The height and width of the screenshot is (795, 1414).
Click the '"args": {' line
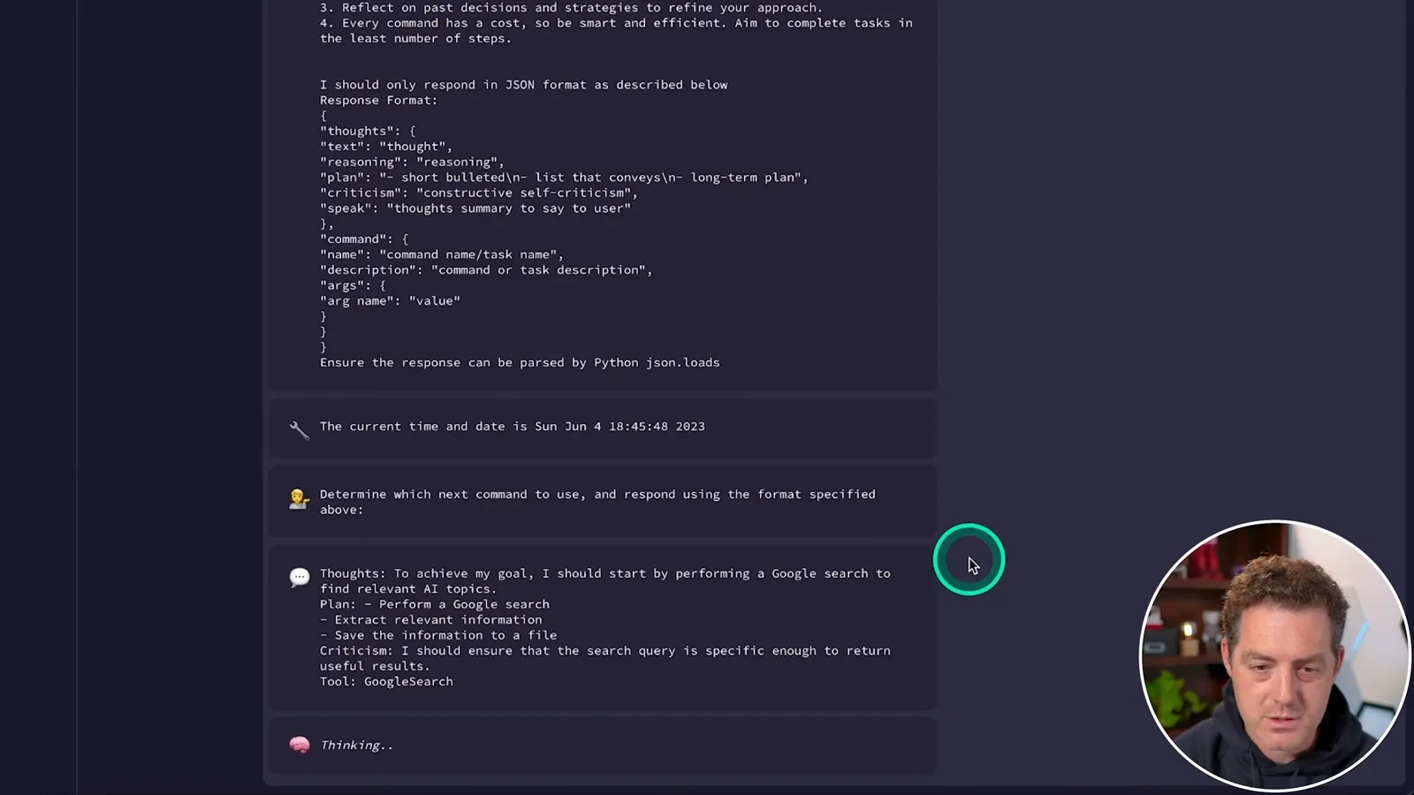click(x=353, y=286)
